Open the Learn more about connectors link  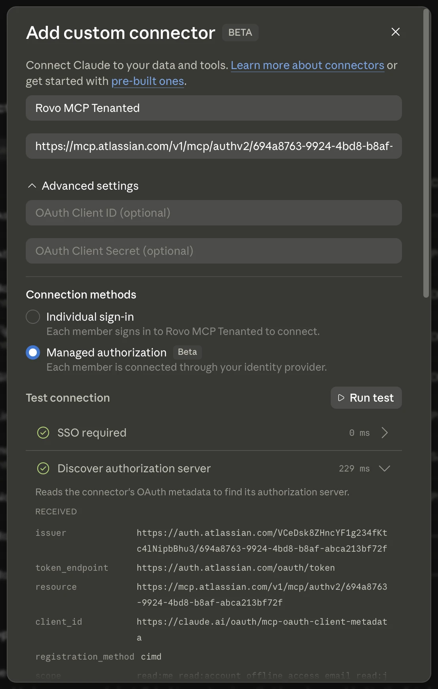pyautogui.click(x=307, y=65)
